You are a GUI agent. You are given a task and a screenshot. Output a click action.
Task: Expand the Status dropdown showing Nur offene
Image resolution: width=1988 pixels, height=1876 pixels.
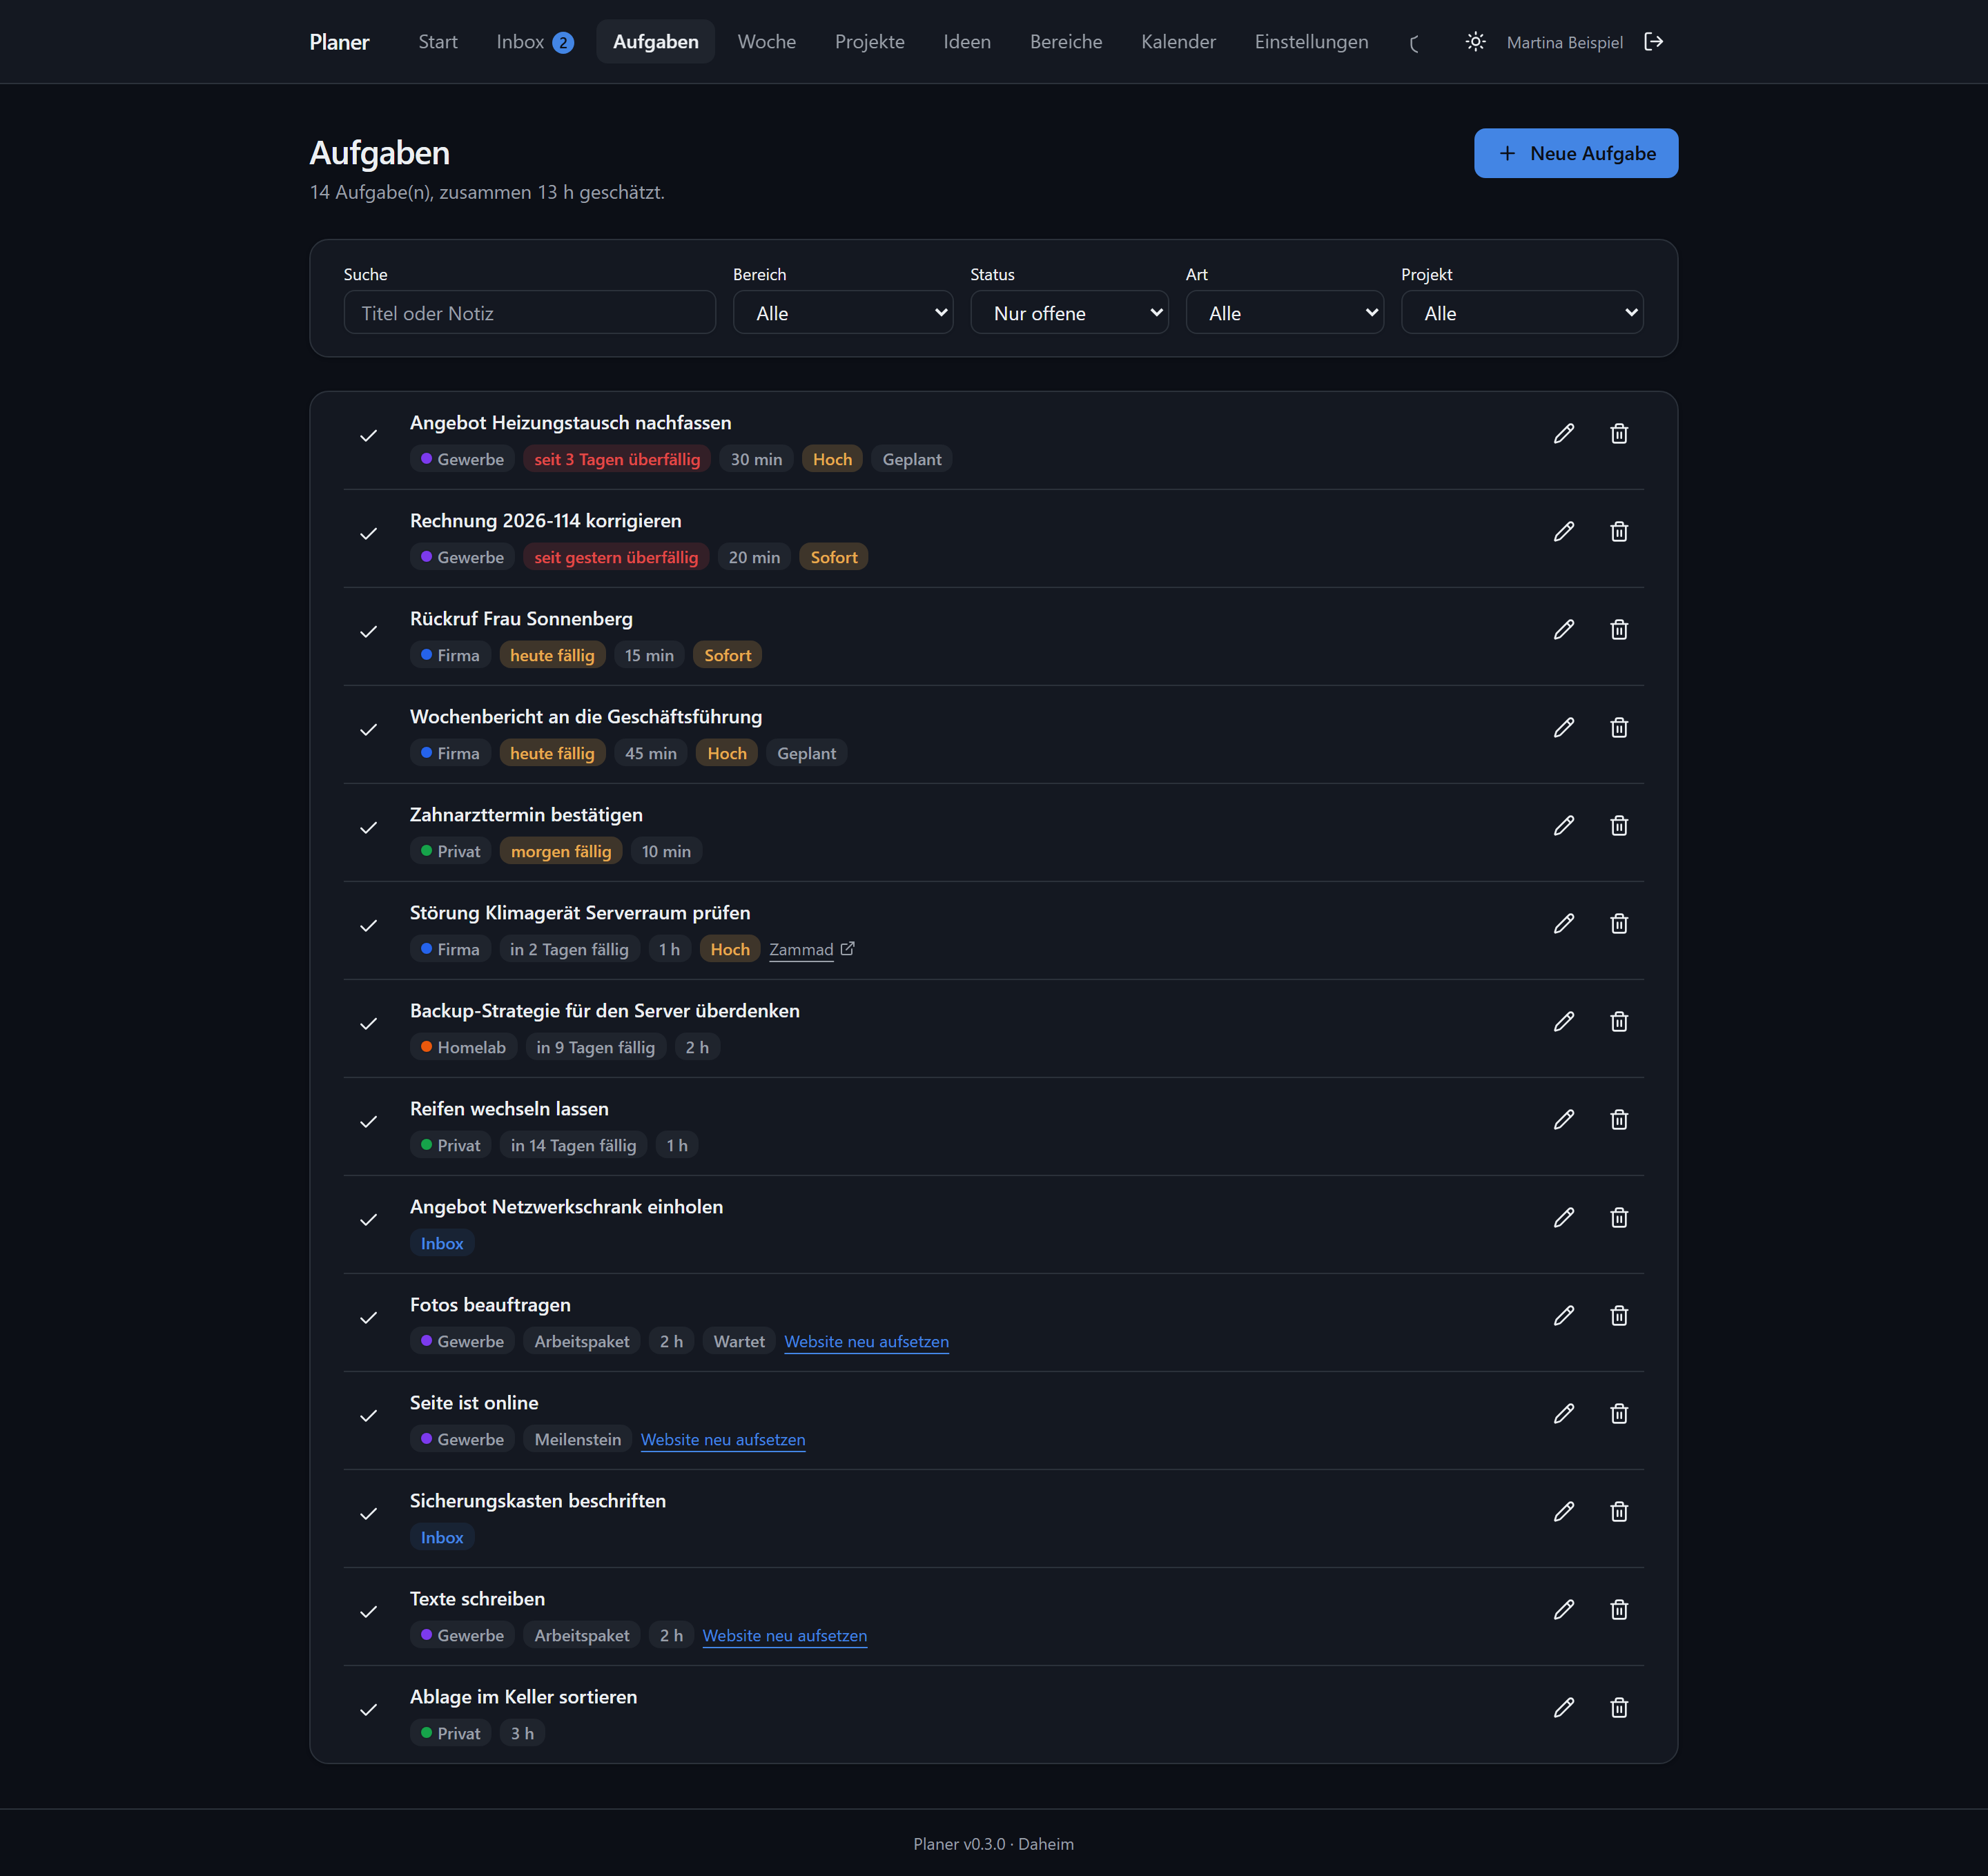point(1069,313)
